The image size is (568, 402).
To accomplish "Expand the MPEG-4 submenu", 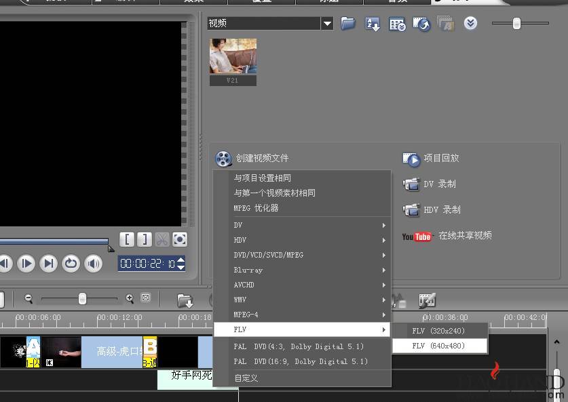I will 302,315.
